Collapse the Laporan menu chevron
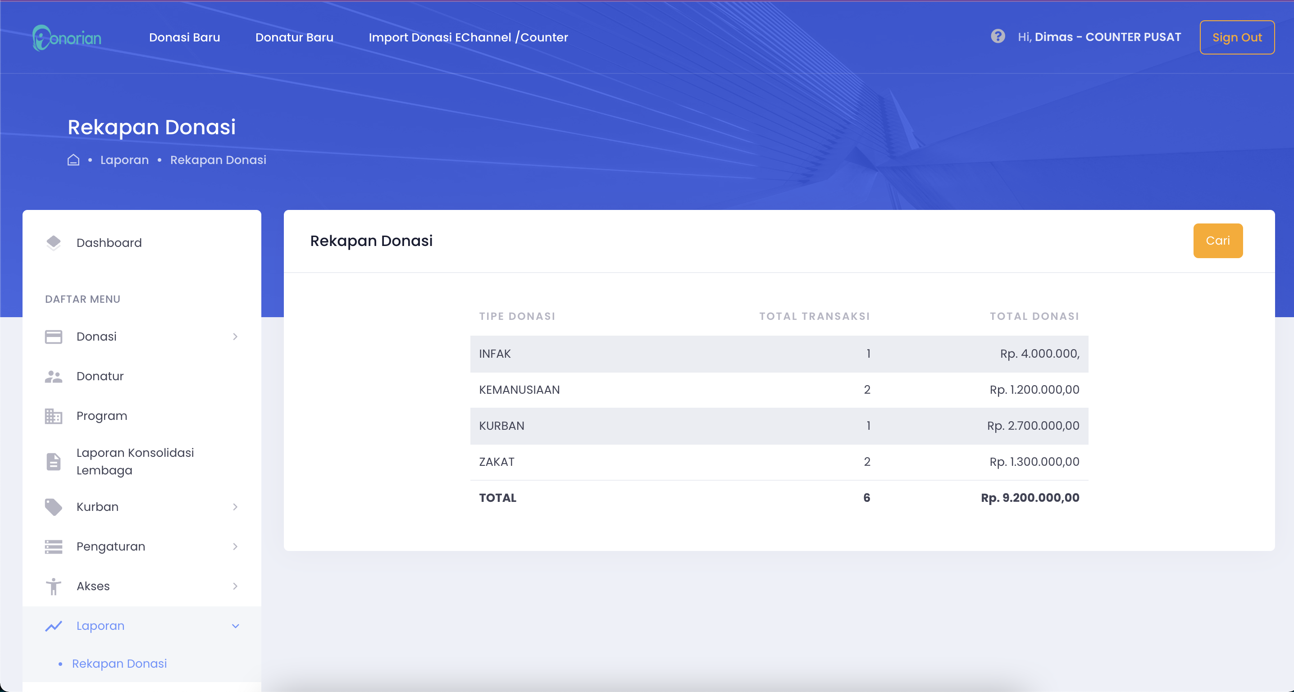The image size is (1294, 692). point(235,626)
